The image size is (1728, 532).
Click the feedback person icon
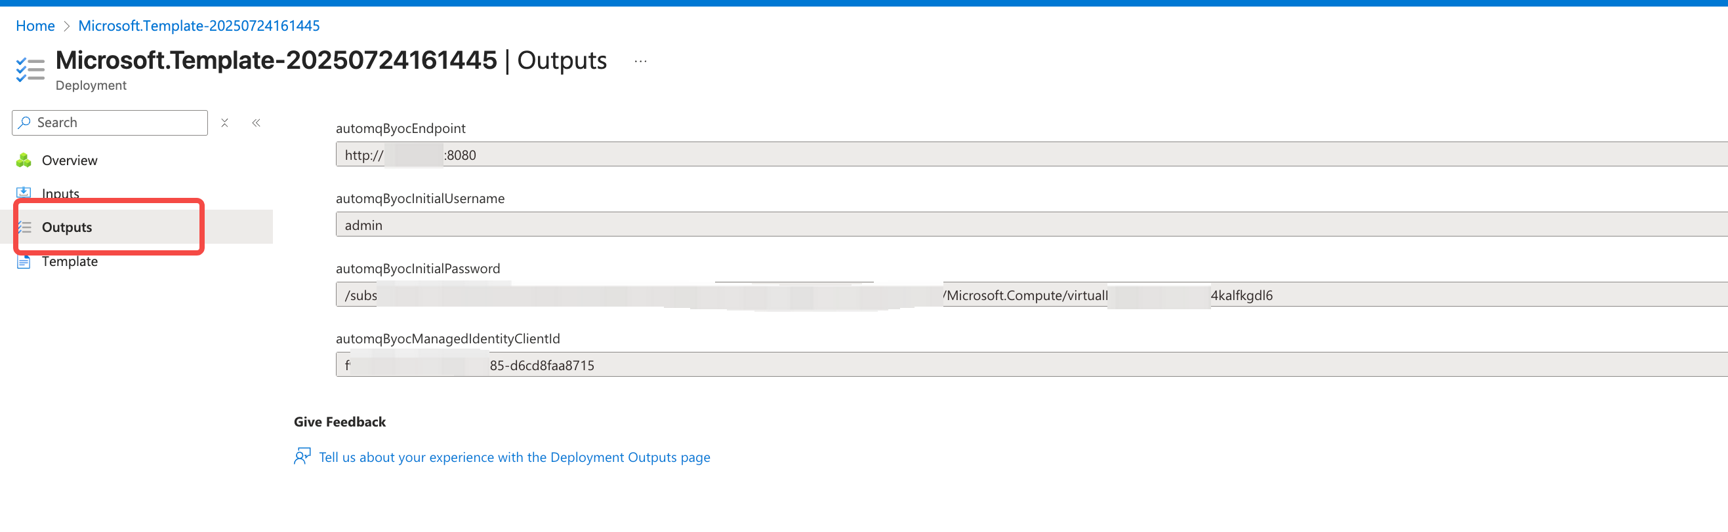(302, 456)
